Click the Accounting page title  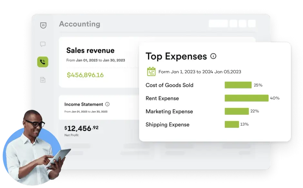(x=80, y=24)
